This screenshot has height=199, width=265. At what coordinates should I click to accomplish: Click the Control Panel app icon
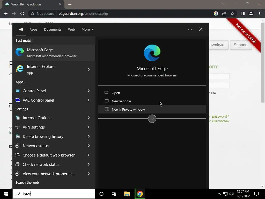click(x=18, y=91)
